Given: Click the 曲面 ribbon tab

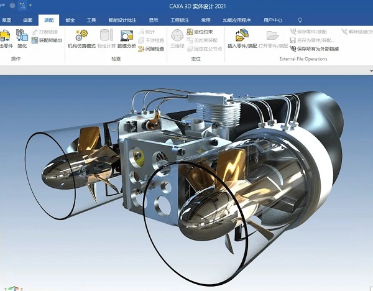Looking at the screenshot, I should click(28, 20).
